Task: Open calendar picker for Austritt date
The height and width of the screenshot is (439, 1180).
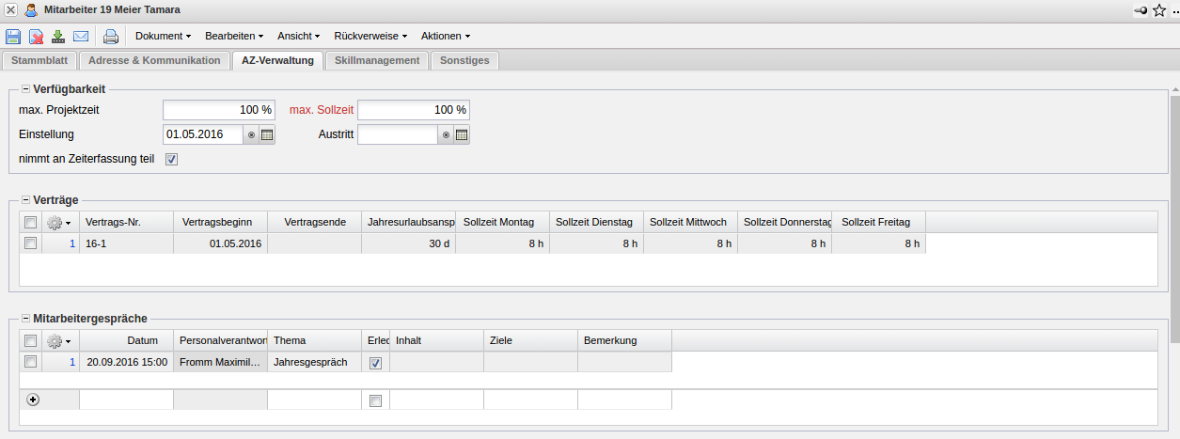Action: tap(462, 134)
